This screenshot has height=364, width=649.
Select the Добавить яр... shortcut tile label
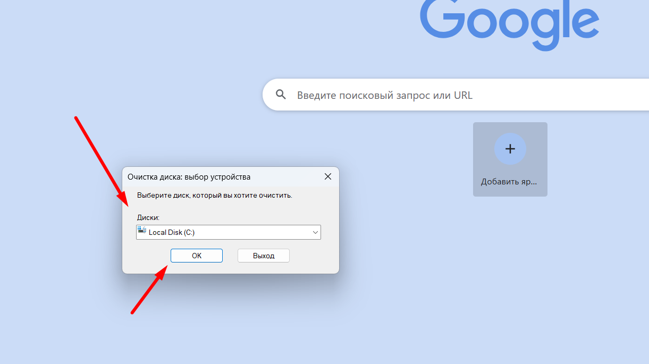pos(509,182)
